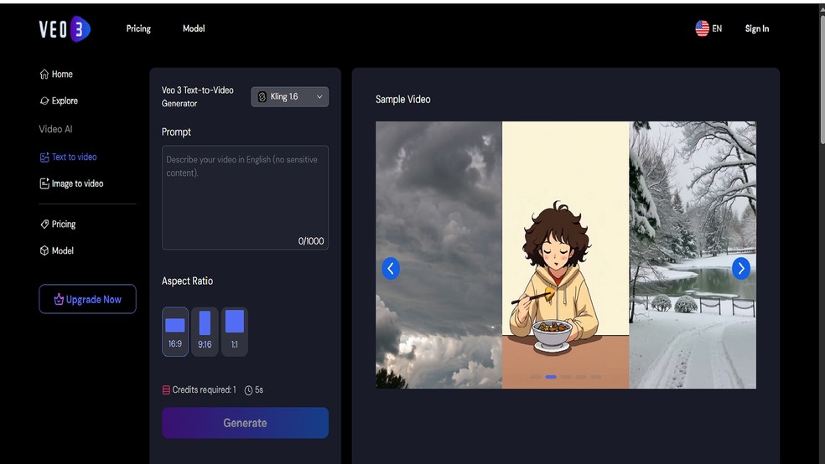Click the Credits required: 1 text
The image size is (825, 464).
(204, 390)
